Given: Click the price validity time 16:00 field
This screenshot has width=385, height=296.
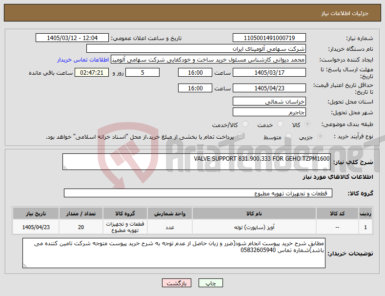Looking at the screenshot, I should pos(195,88).
